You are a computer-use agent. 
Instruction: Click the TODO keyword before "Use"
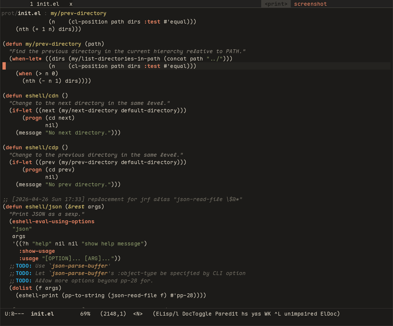click(24, 266)
